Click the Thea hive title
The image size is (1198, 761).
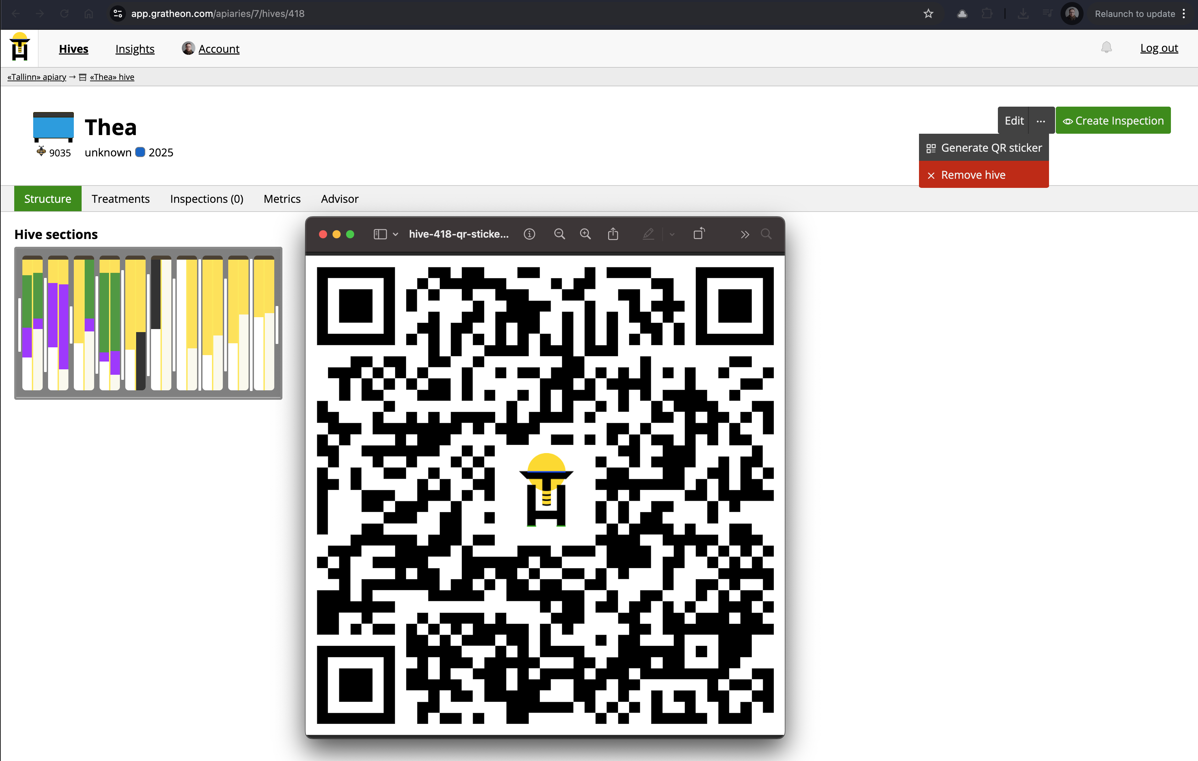(x=110, y=127)
